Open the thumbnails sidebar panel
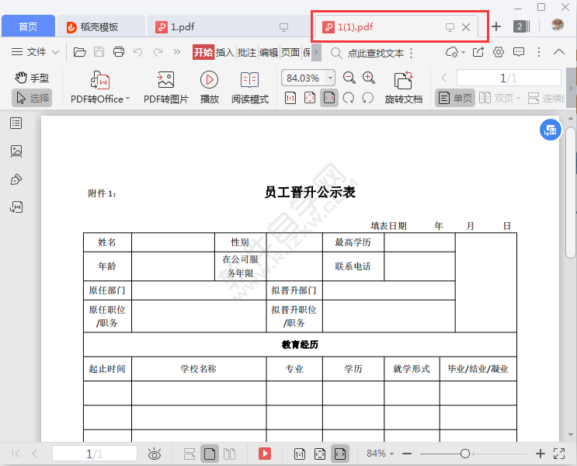The width and height of the screenshot is (577, 466). point(16,151)
